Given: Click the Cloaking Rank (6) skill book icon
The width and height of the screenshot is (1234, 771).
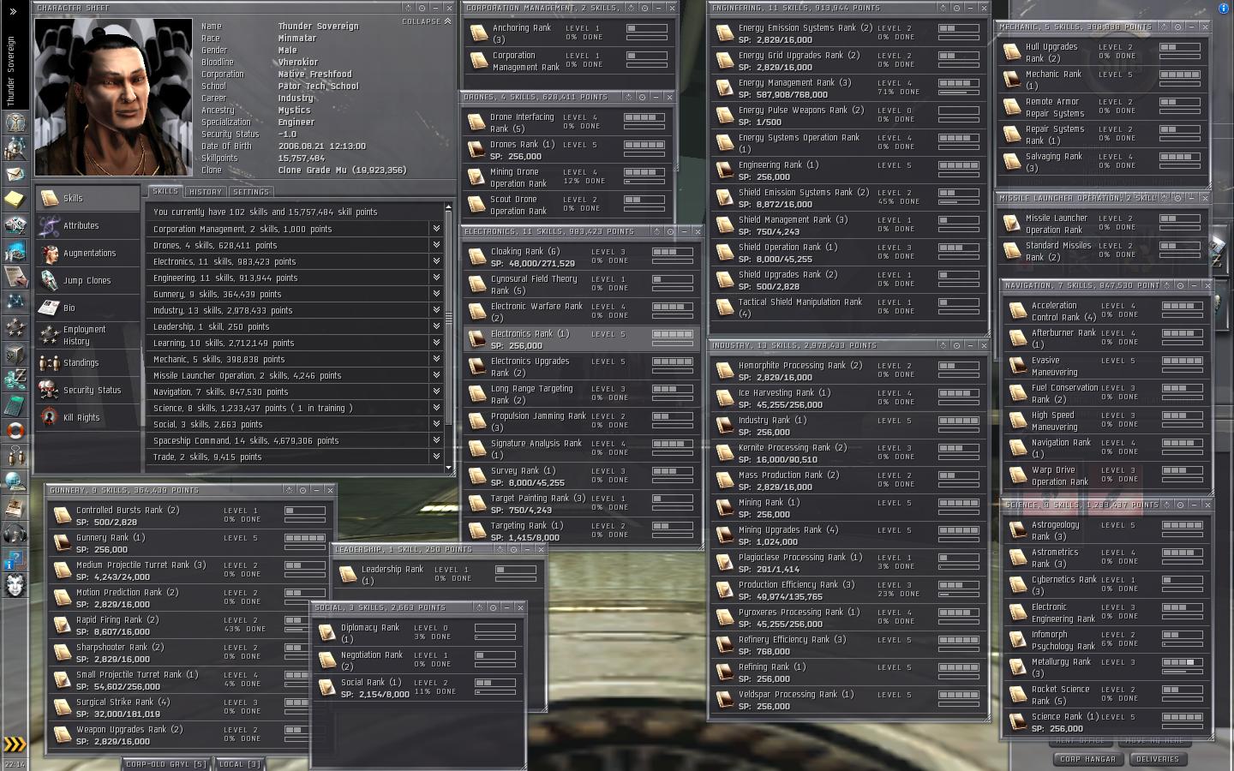Looking at the screenshot, I should (x=477, y=257).
